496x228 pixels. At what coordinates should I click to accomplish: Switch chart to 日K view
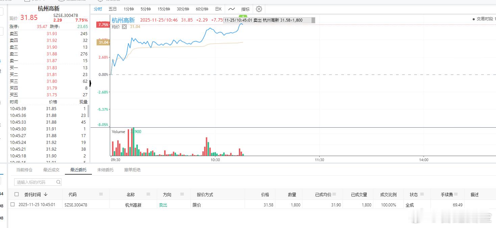tap(218, 9)
